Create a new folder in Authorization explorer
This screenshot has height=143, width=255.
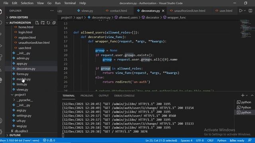coord(43,23)
